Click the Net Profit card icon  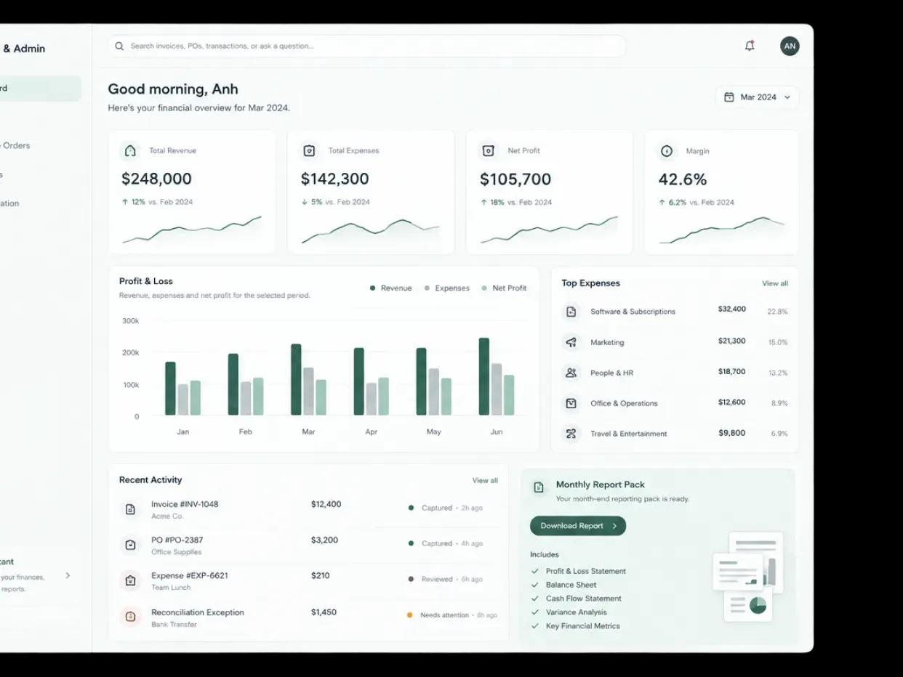tap(488, 150)
